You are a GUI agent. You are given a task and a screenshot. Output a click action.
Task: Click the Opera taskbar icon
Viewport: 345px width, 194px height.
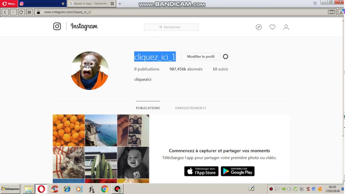(x=41, y=189)
